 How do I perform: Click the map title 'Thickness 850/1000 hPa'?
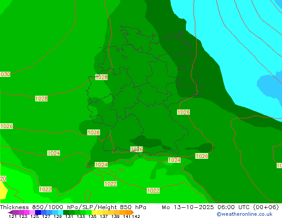pos(38,207)
